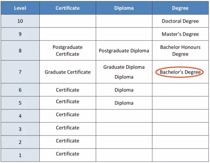Click the Doctoral Degree cell

(180, 21)
